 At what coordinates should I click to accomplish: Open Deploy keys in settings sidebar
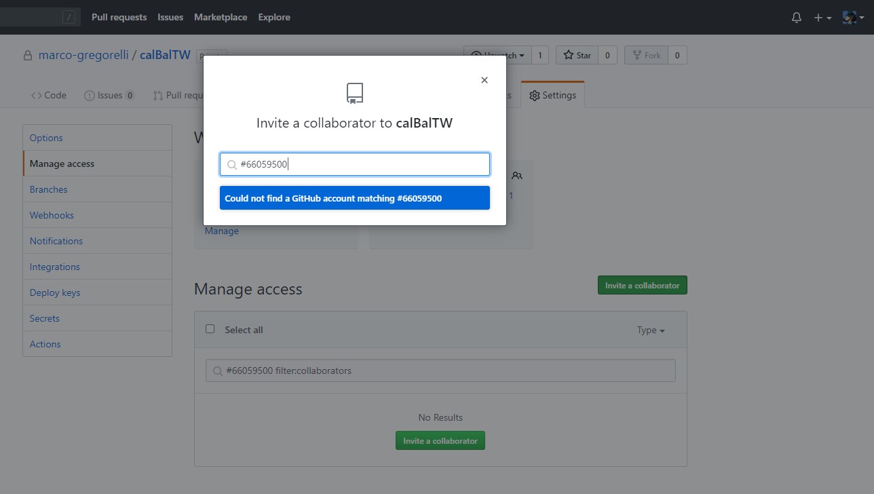[x=97, y=292]
